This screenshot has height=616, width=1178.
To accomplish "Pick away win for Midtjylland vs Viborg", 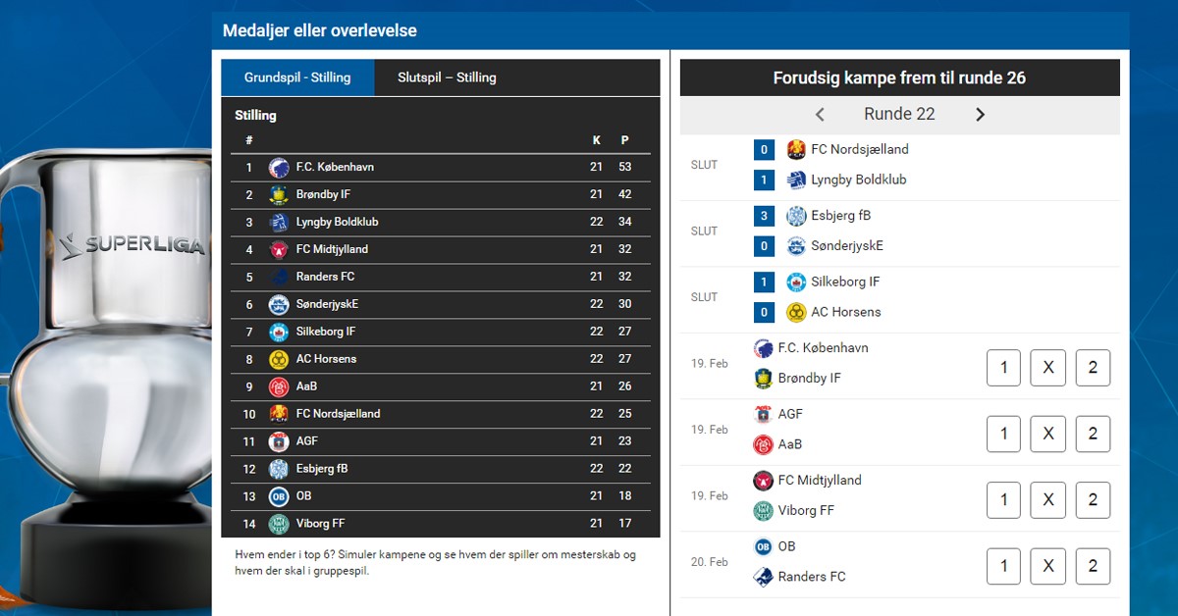I will pos(1093,500).
